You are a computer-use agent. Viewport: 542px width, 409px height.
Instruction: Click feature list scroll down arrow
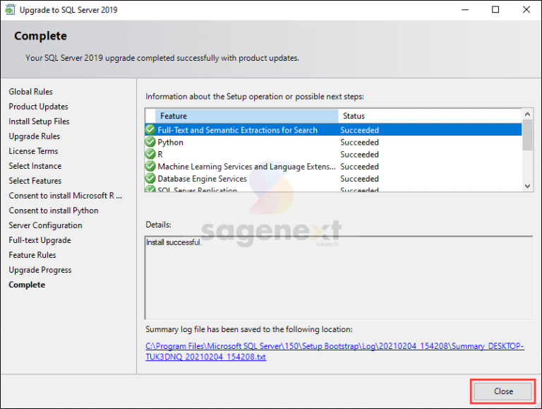[x=527, y=186]
